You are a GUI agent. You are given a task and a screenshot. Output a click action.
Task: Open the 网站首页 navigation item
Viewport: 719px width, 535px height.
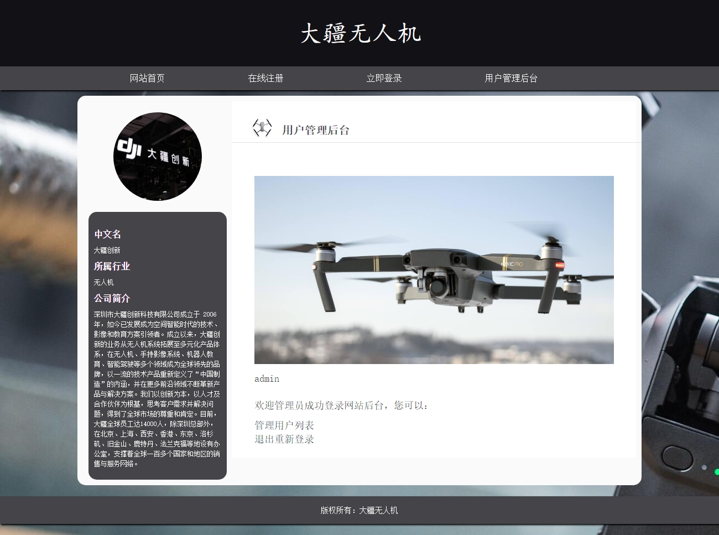point(147,78)
